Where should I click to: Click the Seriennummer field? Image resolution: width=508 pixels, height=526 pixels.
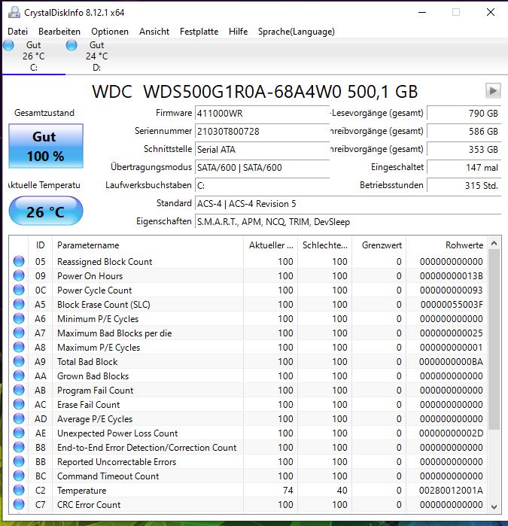262,132
